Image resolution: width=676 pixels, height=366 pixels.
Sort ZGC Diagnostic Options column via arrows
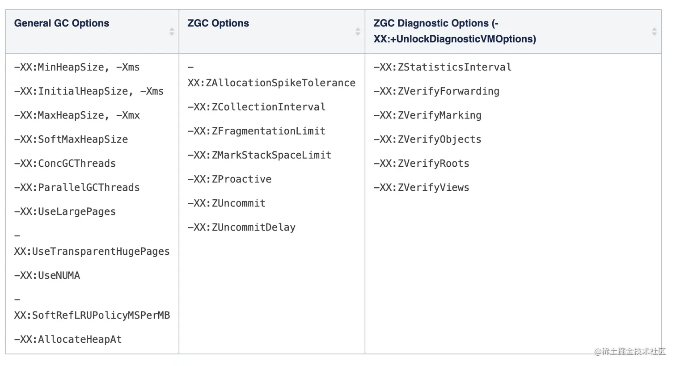tap(654, 32)
